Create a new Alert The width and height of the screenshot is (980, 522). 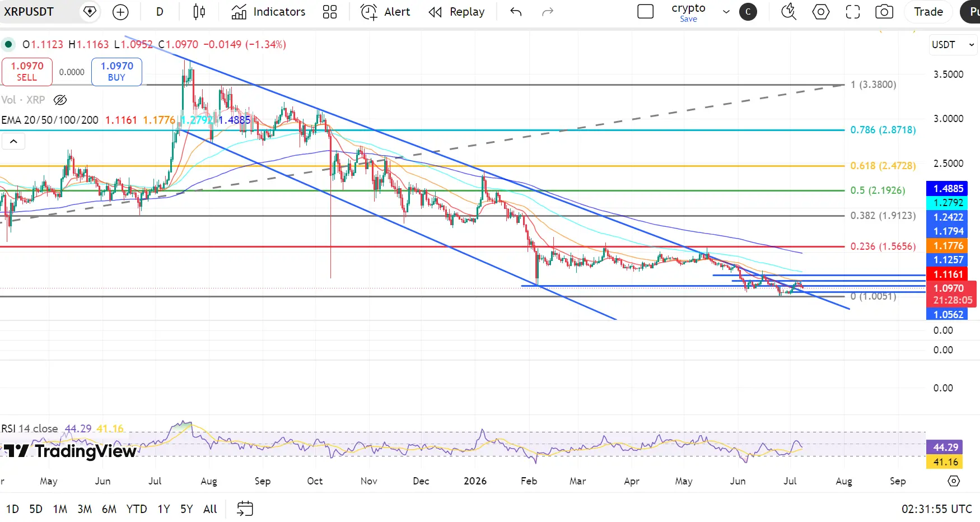tap(385, 12)
